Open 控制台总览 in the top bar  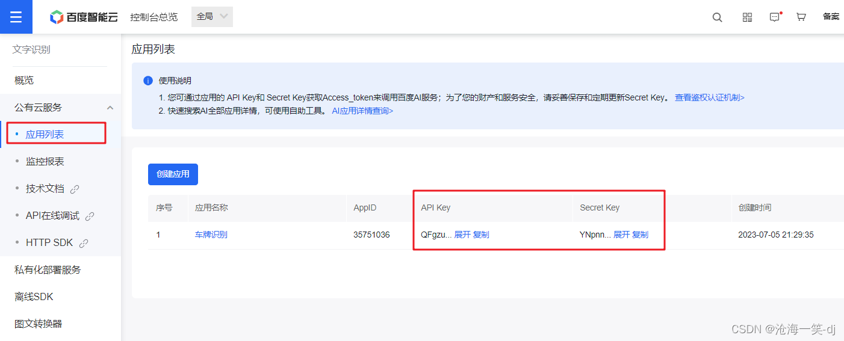coord(154,17)
